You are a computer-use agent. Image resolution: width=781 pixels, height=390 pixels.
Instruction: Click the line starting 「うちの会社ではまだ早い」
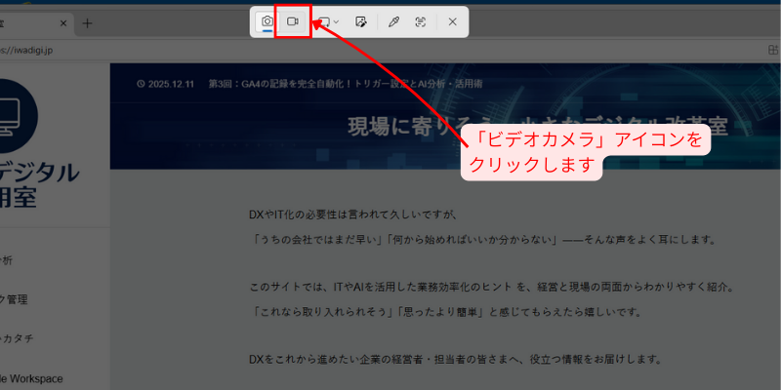483,240
